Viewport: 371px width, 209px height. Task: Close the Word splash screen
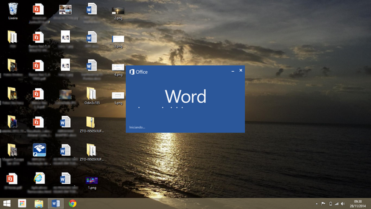(x=241, y=70)
